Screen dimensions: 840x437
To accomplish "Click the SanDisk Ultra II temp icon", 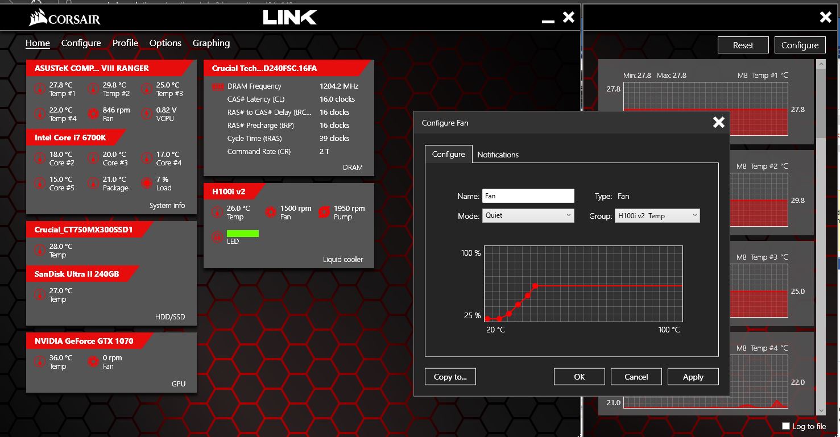I will coord(40,294).
